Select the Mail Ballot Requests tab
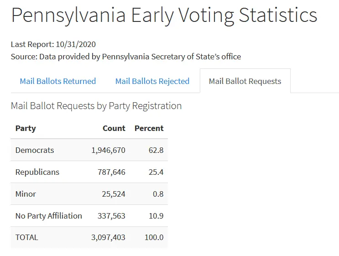This screenshot has width=339, height=256. click(245, 81)
